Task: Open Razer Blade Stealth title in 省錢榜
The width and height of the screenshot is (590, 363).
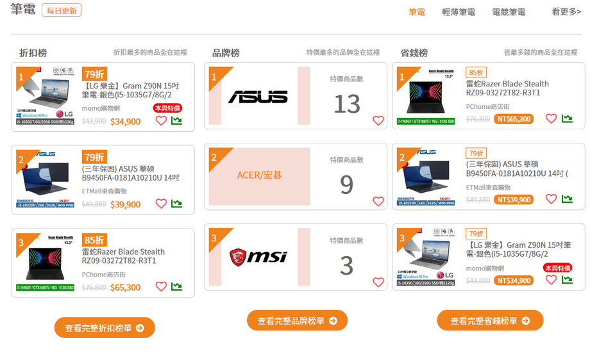Action: [x=507, y=88]
